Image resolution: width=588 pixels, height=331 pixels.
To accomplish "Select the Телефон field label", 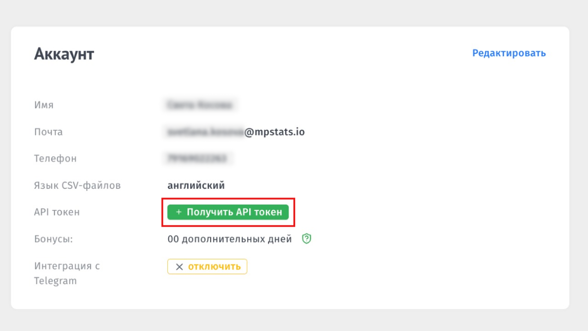I will click(x=55, y=159).
